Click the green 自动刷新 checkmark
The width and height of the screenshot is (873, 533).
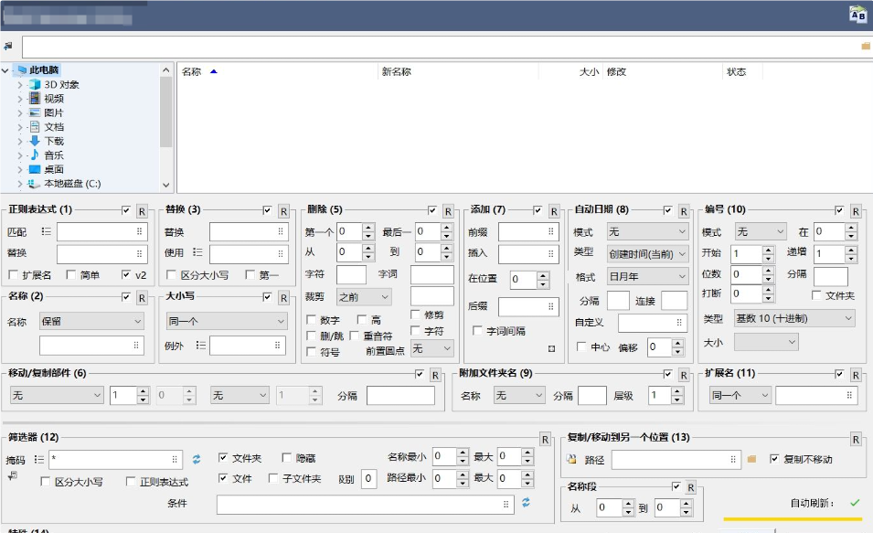tap(856, 503)
